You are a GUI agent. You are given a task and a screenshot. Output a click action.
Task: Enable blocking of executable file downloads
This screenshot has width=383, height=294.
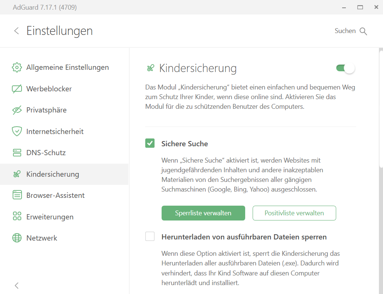(x=150, y=236)
